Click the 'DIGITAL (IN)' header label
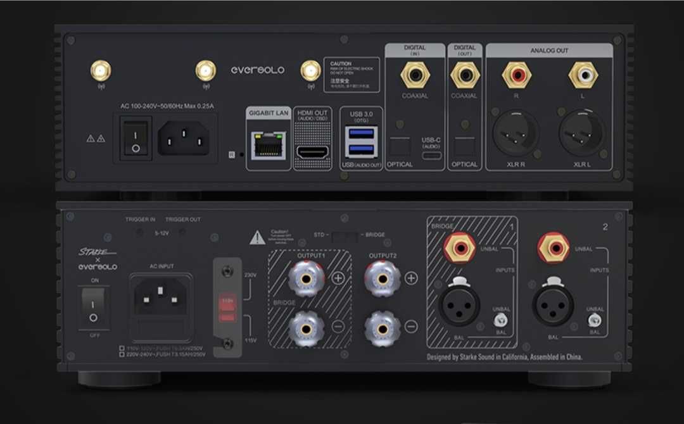This screenshot has height=424, width=684. (x=414, y=49)
